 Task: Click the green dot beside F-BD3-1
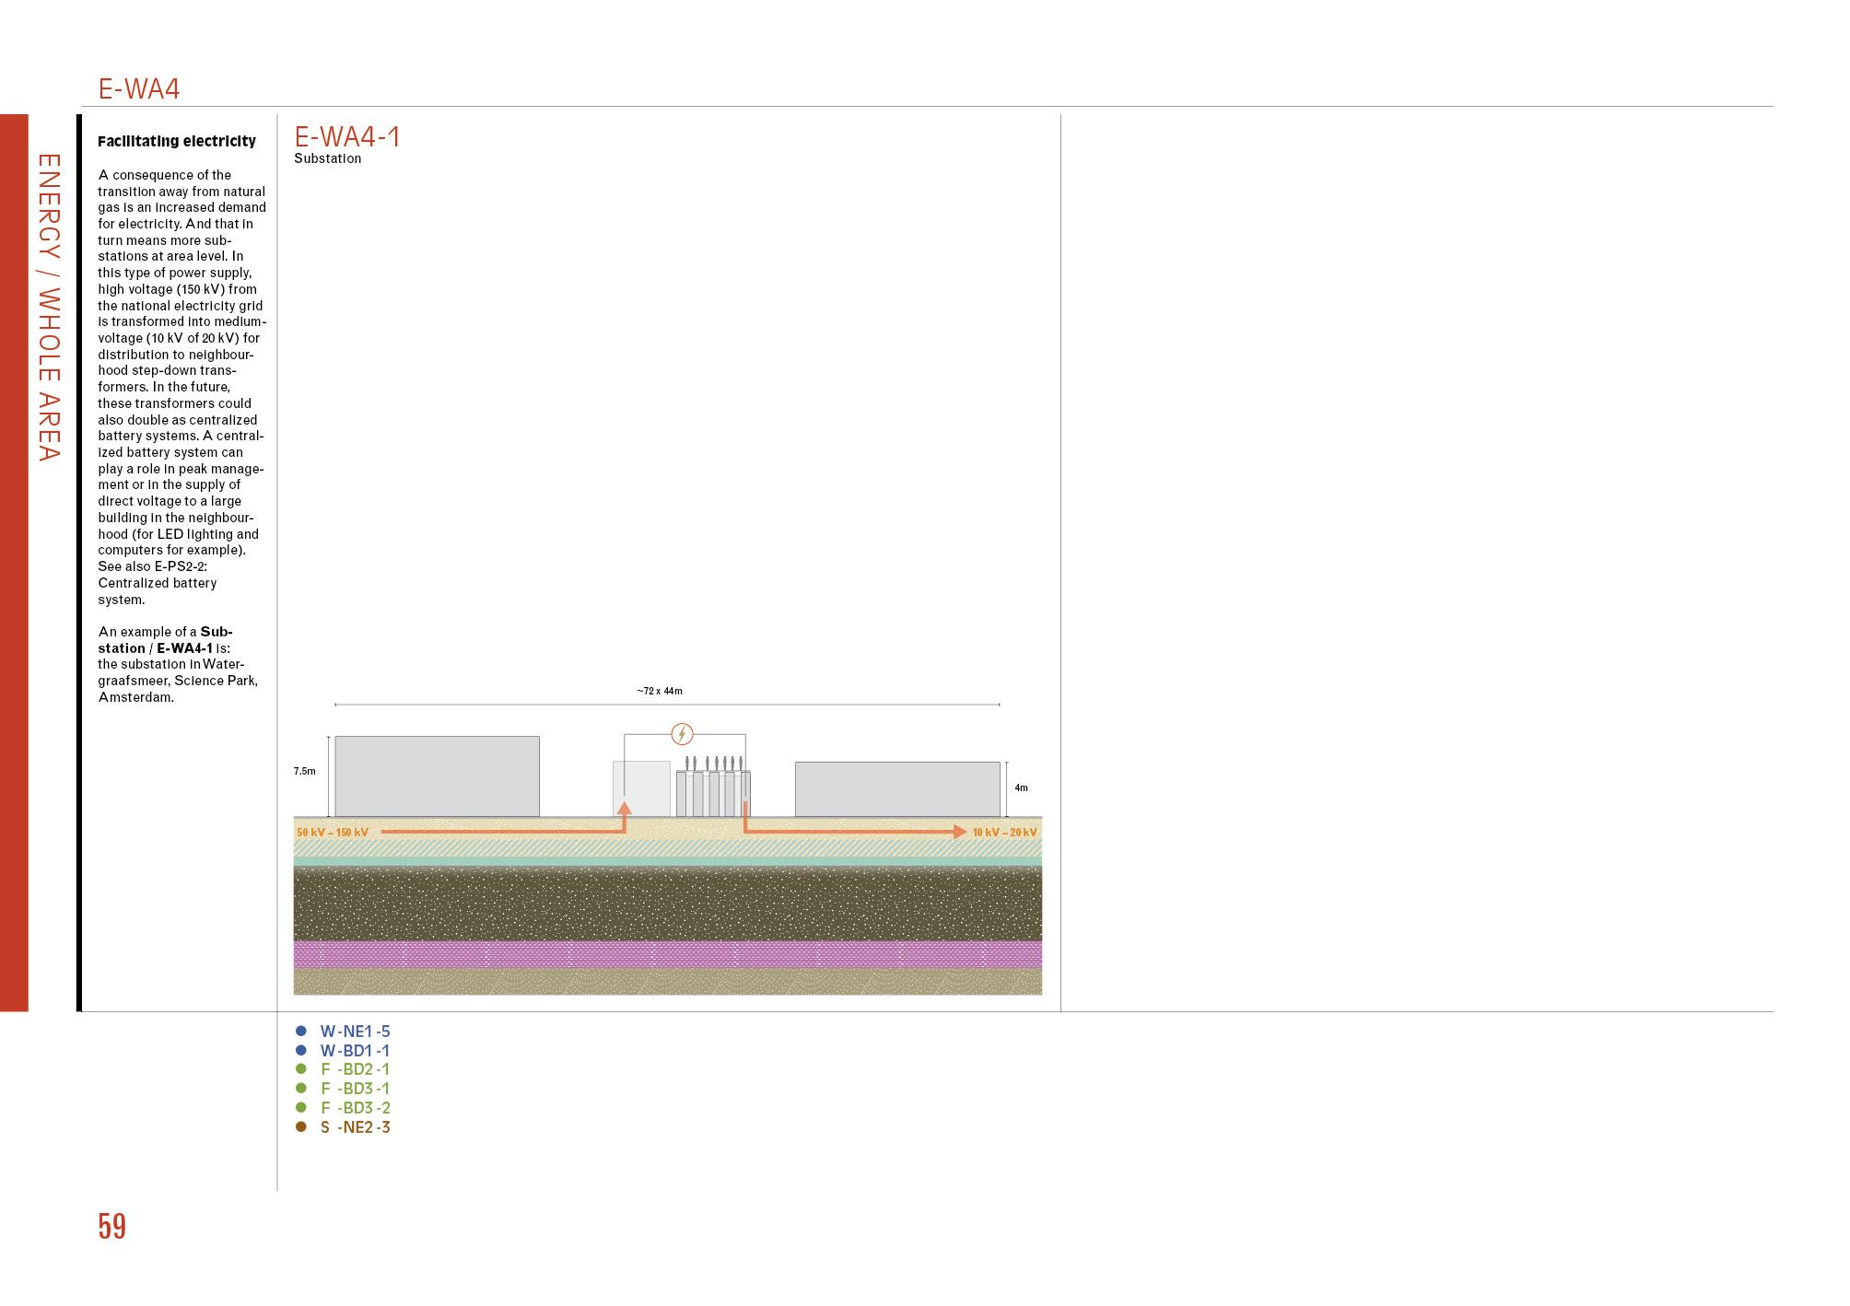(x=300, y=1089)
